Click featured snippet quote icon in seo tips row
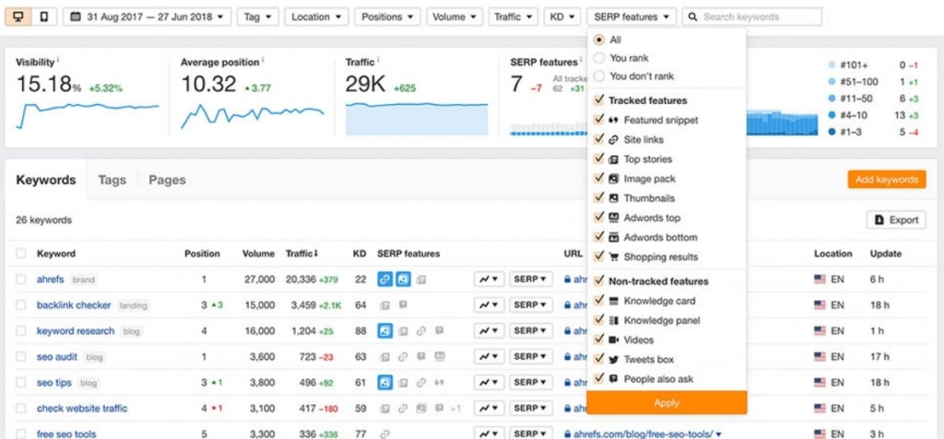944x439 pixels. [440, 383]
